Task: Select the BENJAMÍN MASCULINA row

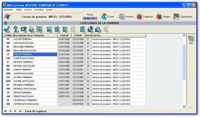Action: pyautogui.click(x=74, y=51)
